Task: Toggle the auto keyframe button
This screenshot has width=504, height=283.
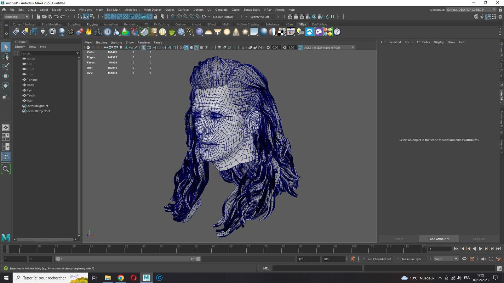Action: point(353,259)
